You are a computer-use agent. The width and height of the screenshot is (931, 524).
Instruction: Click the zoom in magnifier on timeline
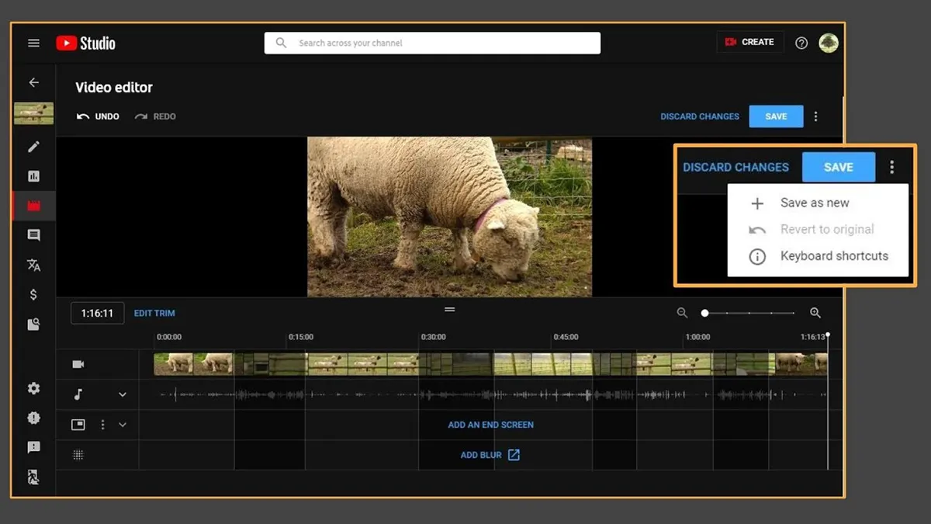coord(815,313)
